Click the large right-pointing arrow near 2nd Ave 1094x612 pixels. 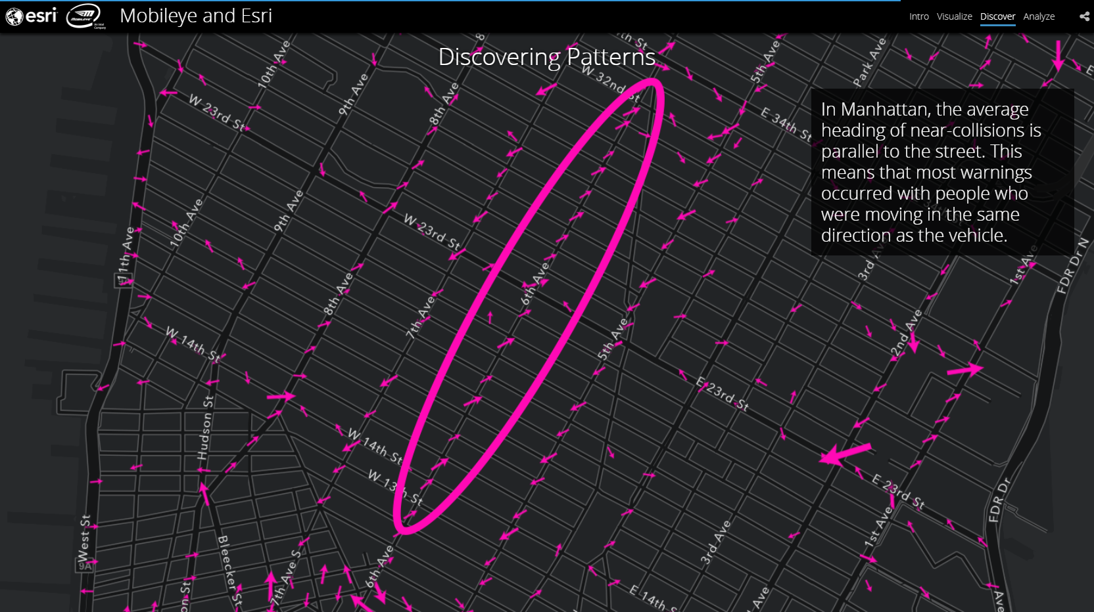[x=964, y=370]
